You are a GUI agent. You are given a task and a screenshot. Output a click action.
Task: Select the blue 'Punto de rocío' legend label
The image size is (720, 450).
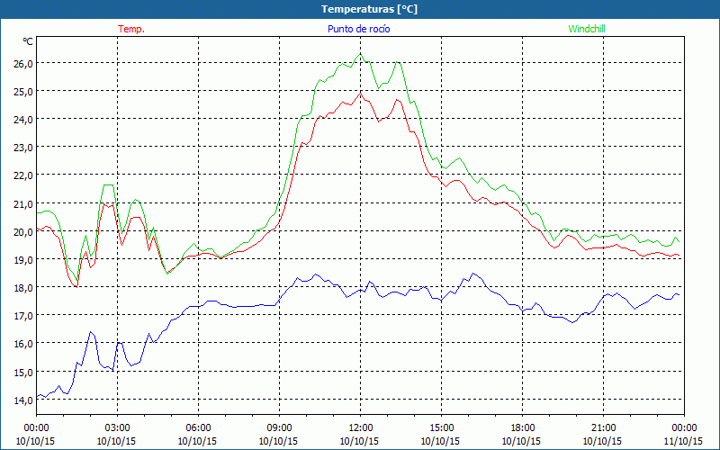[x=358, y=29]
